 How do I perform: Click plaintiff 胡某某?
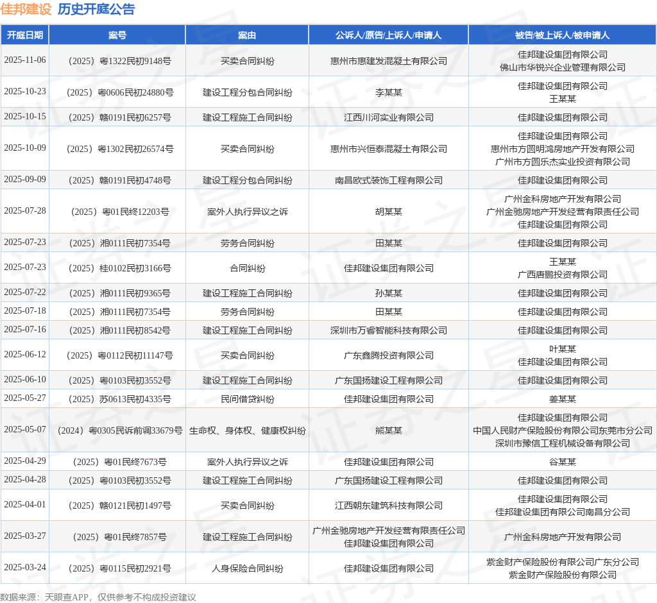[x=388, y=212]
